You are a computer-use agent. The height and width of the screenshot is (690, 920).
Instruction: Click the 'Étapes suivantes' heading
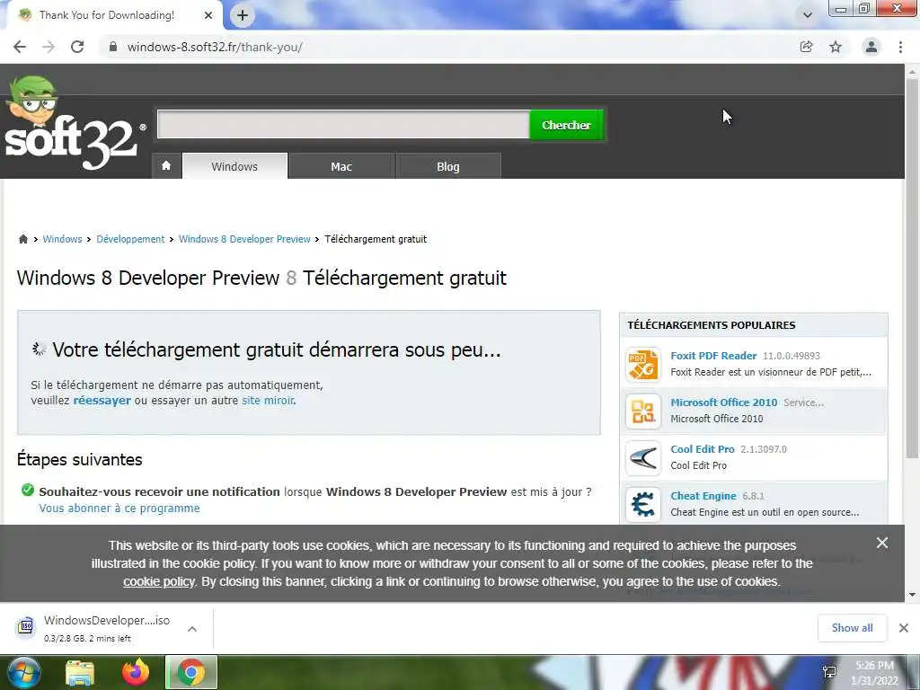[x=80, y=459]
